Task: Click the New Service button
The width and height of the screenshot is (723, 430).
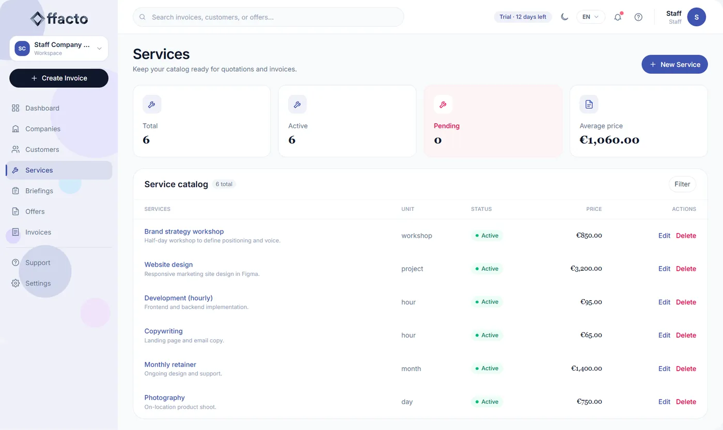Action: [674, 64]
